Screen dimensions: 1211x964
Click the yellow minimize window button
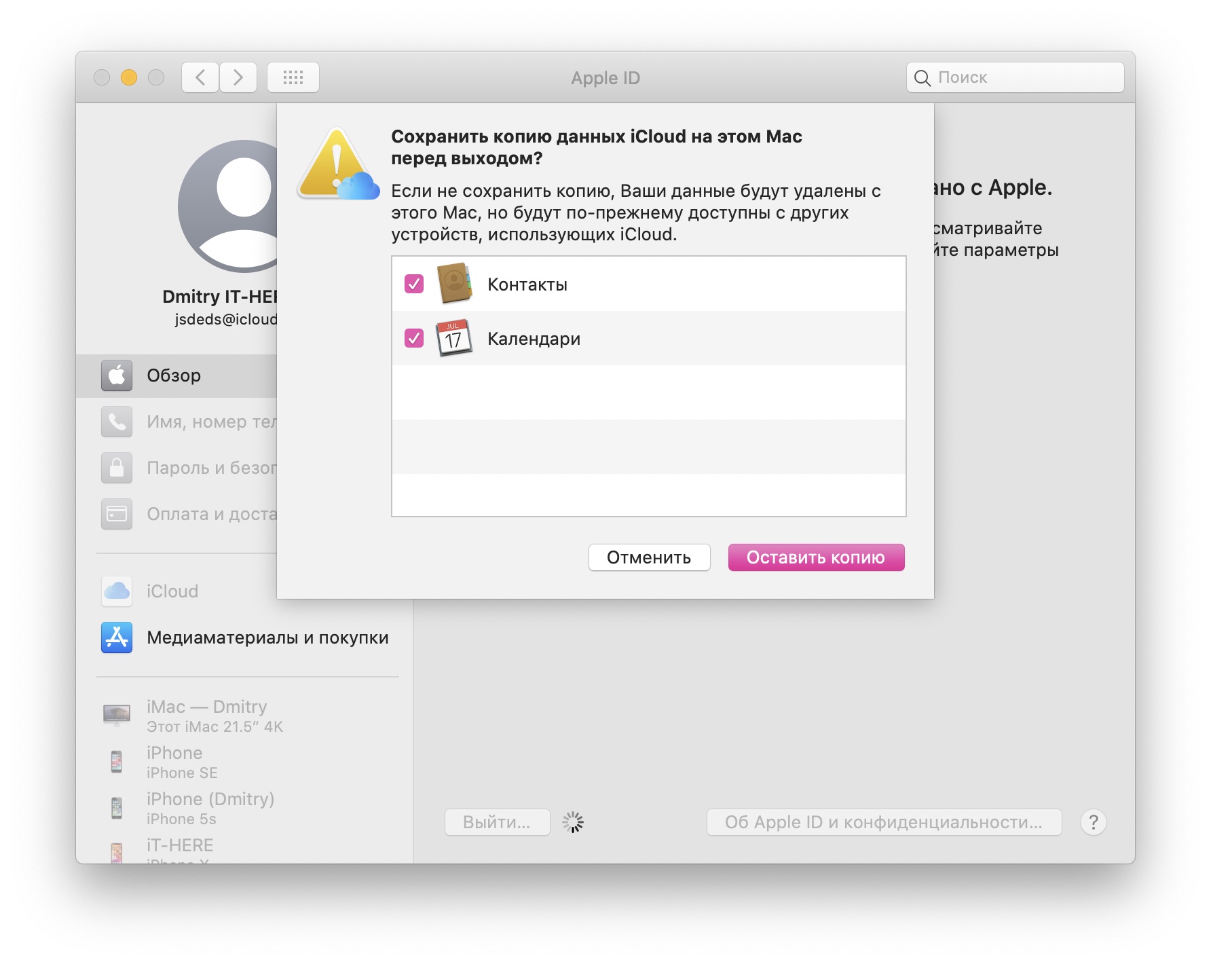click(129, 77)
